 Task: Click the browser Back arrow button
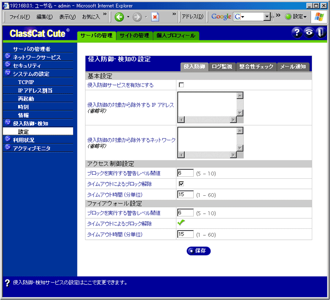(119, 17)
